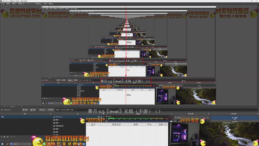
Task: Remove the selected scene with the trash icon
Action: tap(5, 137)
